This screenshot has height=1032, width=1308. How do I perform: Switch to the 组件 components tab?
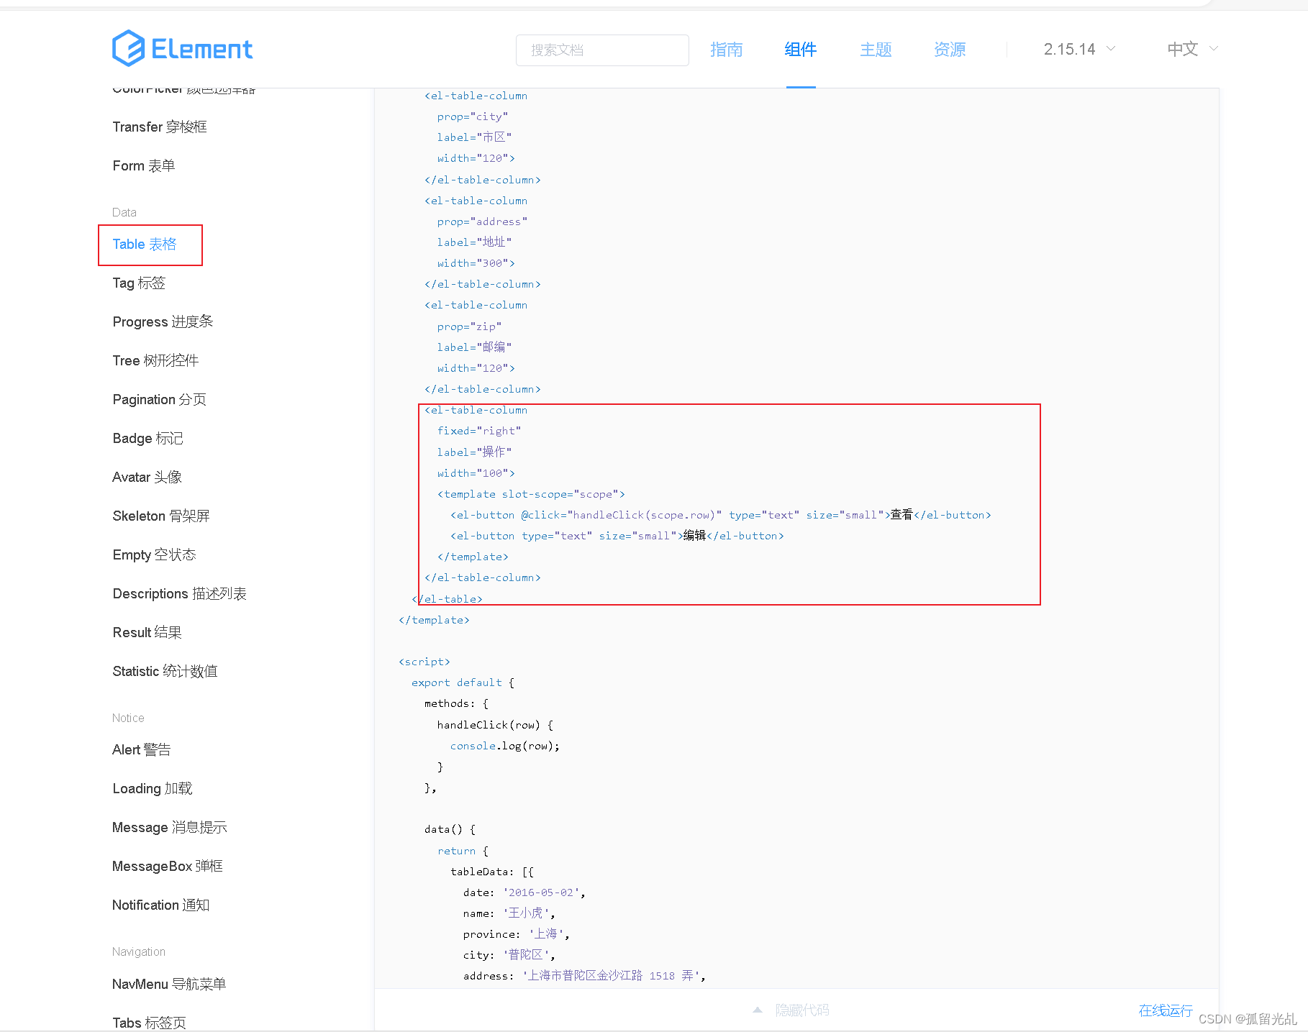click(801, 50)
